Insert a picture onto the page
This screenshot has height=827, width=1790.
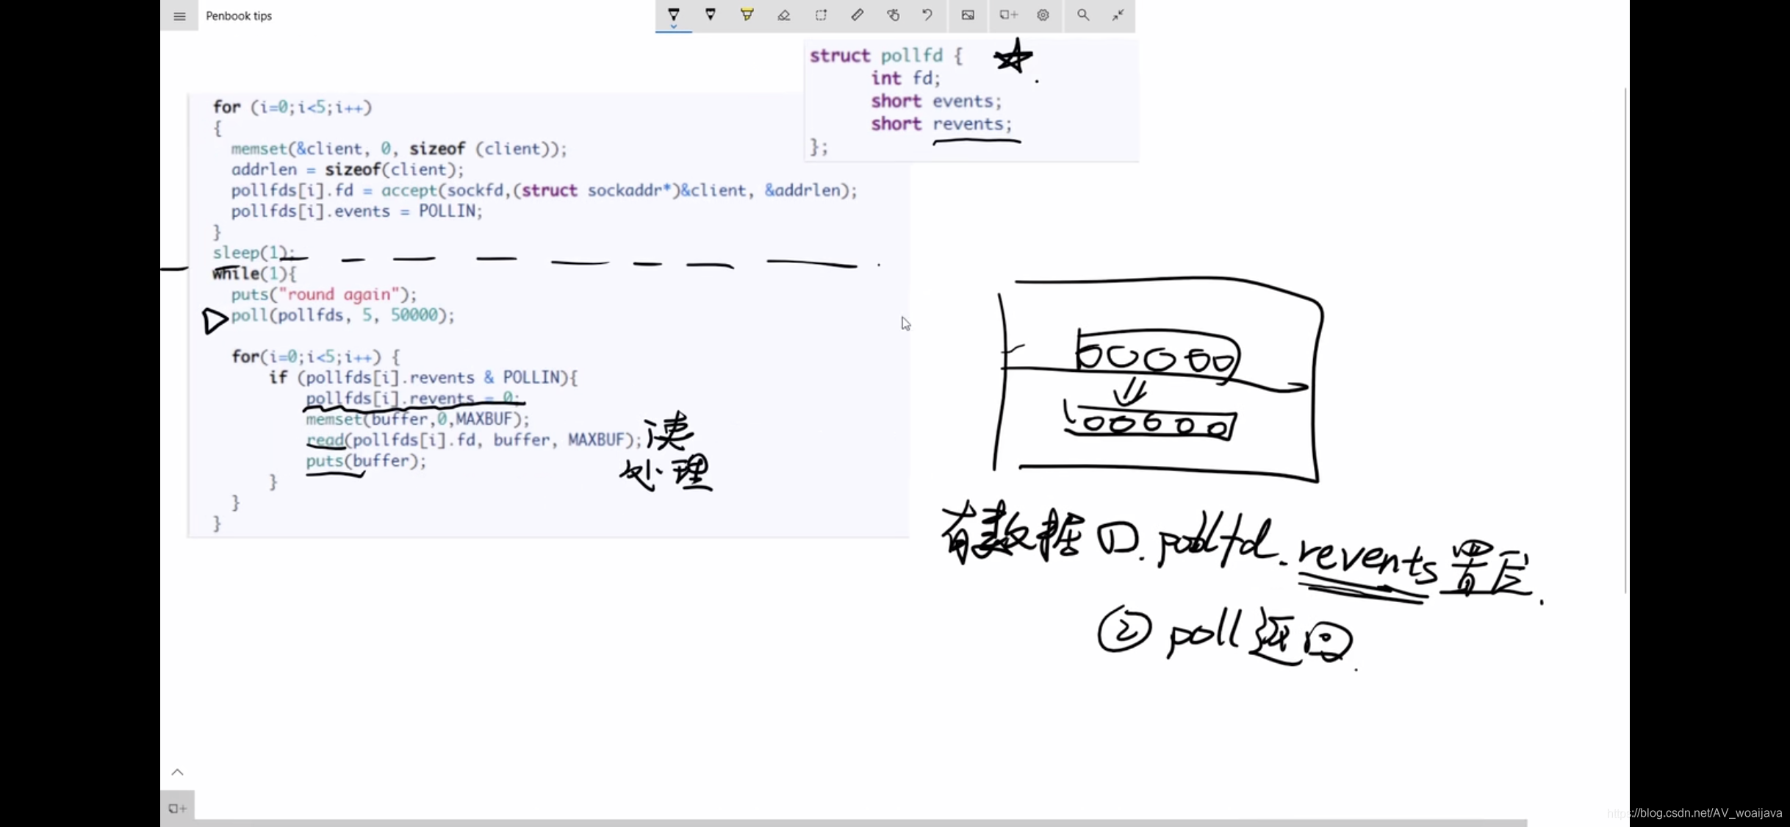(x=968, y=15)
